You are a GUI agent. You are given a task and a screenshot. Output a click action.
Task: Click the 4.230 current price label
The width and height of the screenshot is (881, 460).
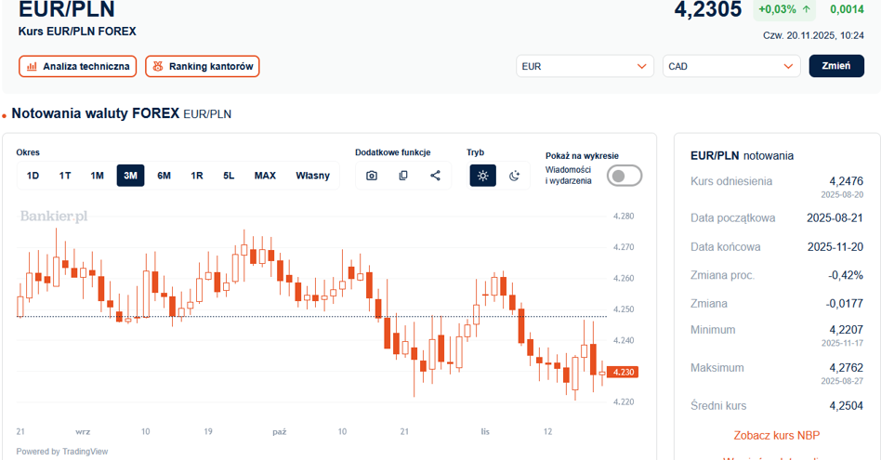click(623, 372)
